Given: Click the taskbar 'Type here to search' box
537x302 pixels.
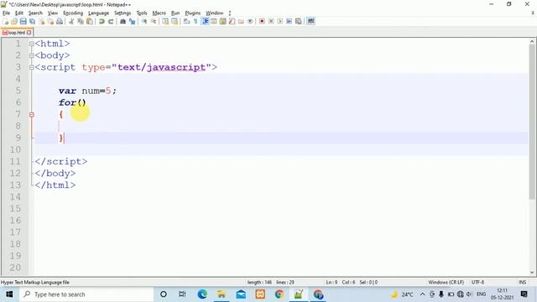Looking at the screenshot, I should click(86, 294).
